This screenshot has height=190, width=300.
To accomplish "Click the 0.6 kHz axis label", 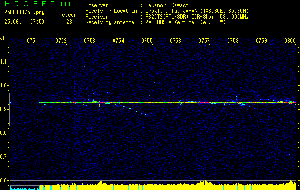I will (4, 180).
